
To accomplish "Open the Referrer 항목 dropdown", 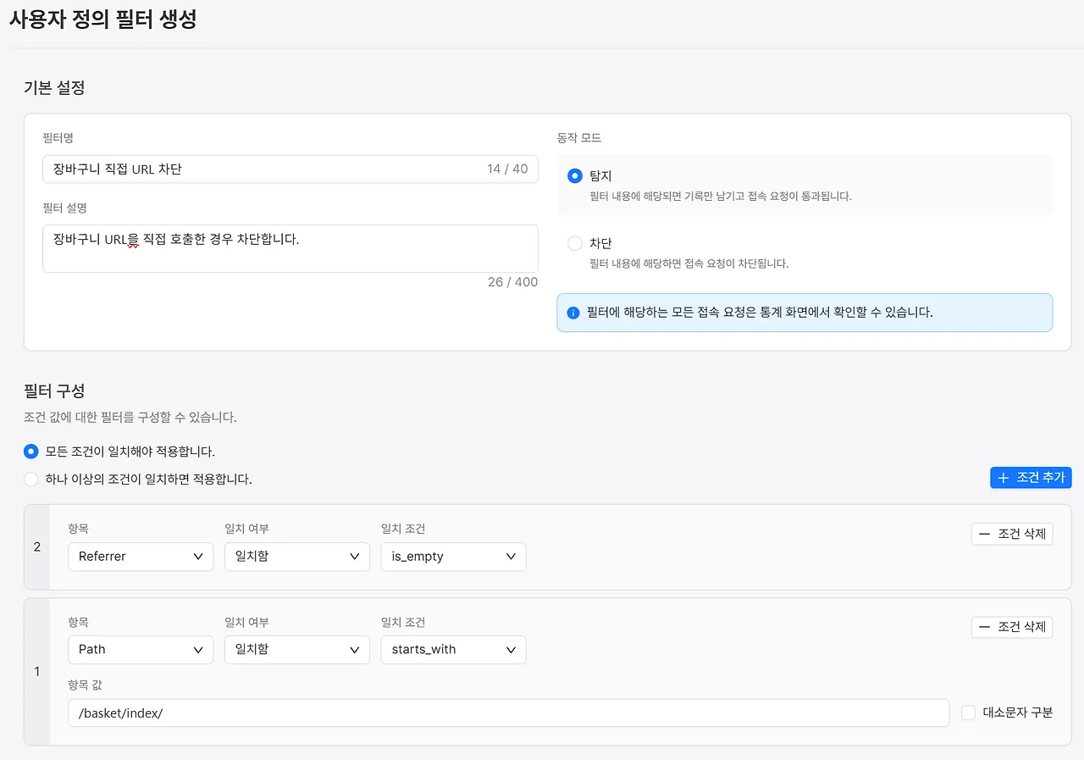I will 140,557.
